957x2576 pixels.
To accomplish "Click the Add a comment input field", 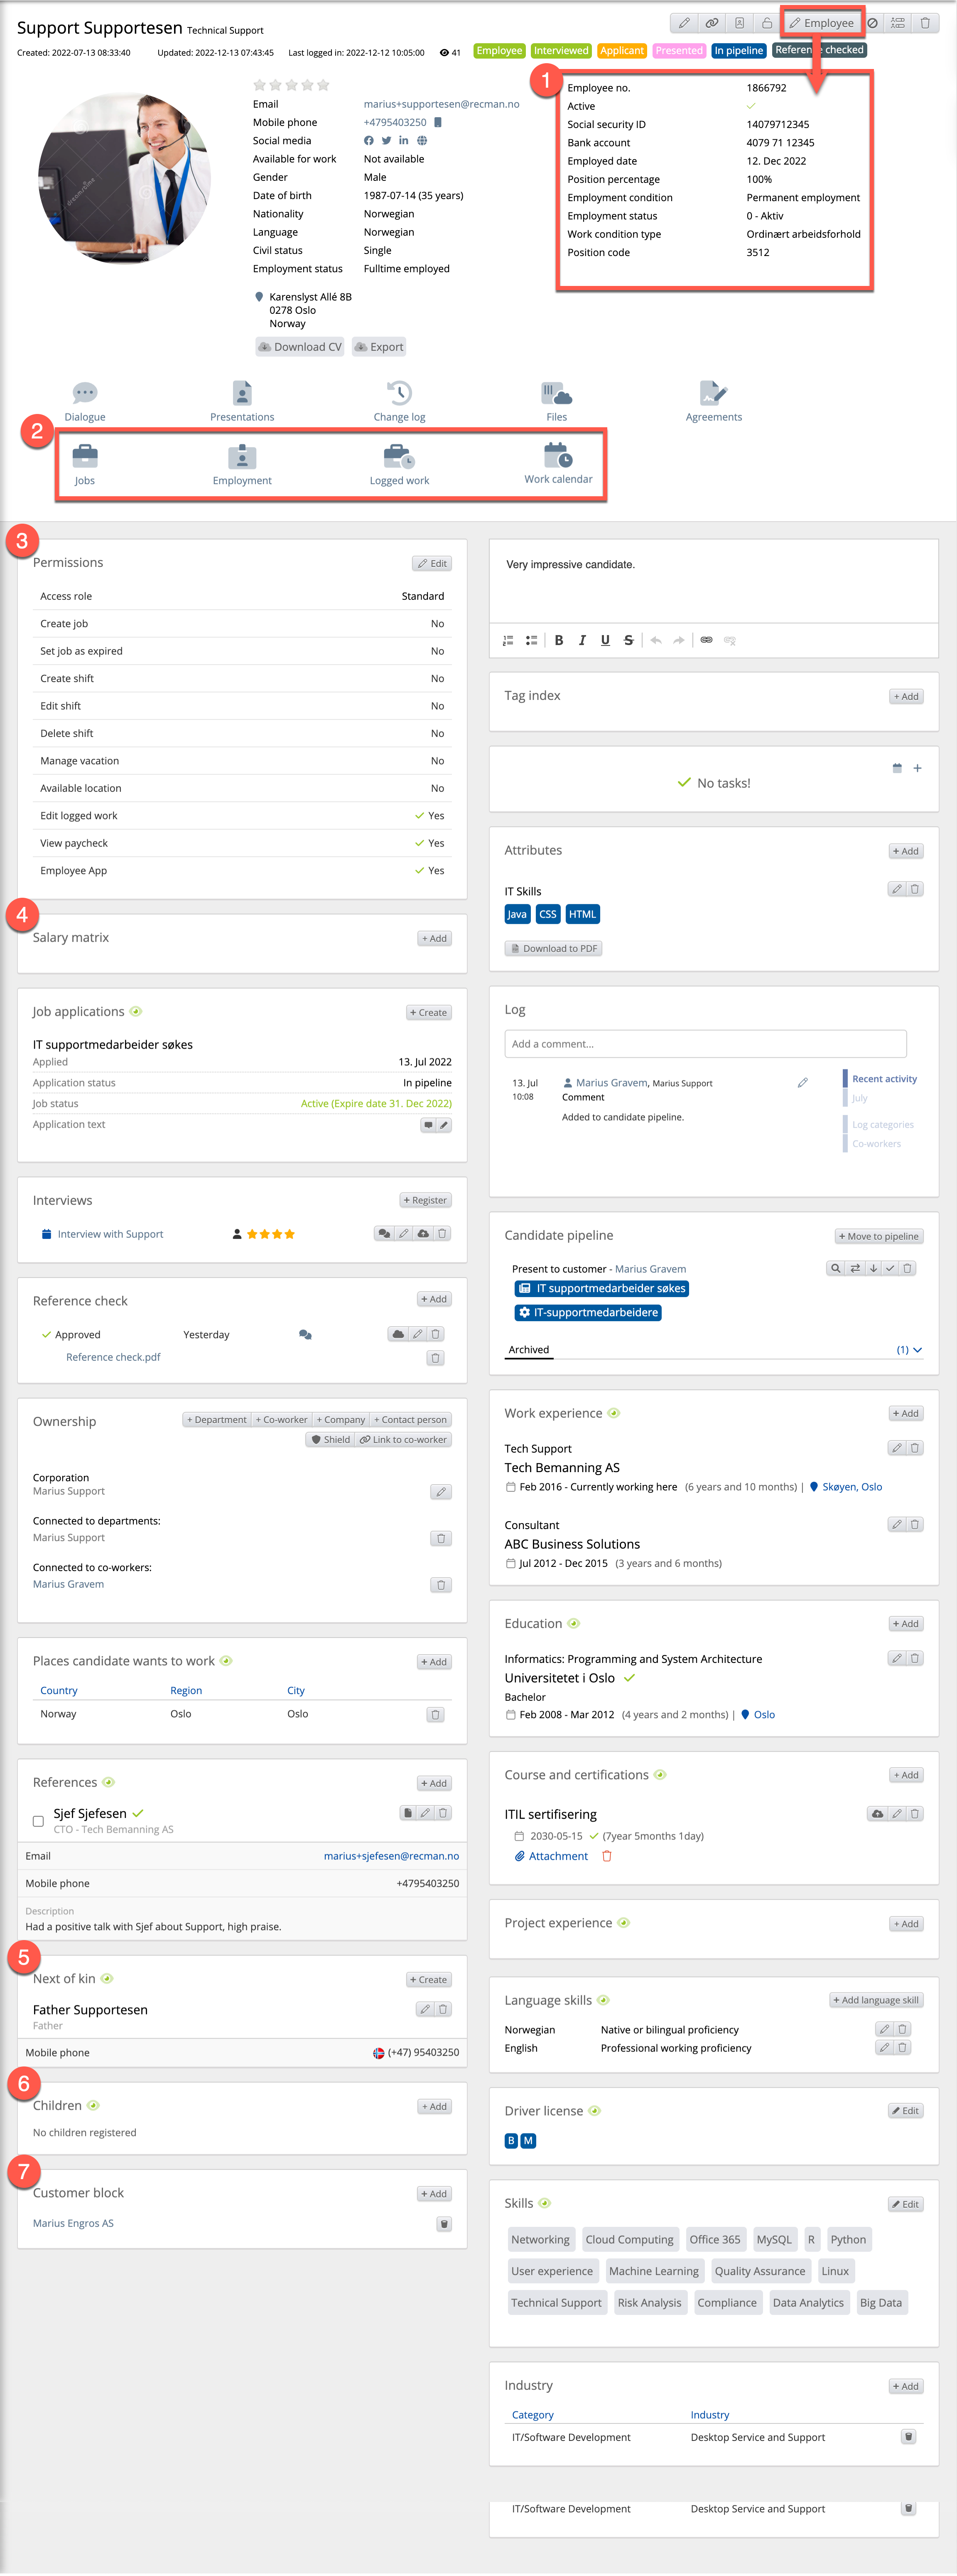I will pos(705,1044).
